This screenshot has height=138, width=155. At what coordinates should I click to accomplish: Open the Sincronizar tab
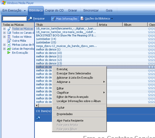click(x=91, y=10)
